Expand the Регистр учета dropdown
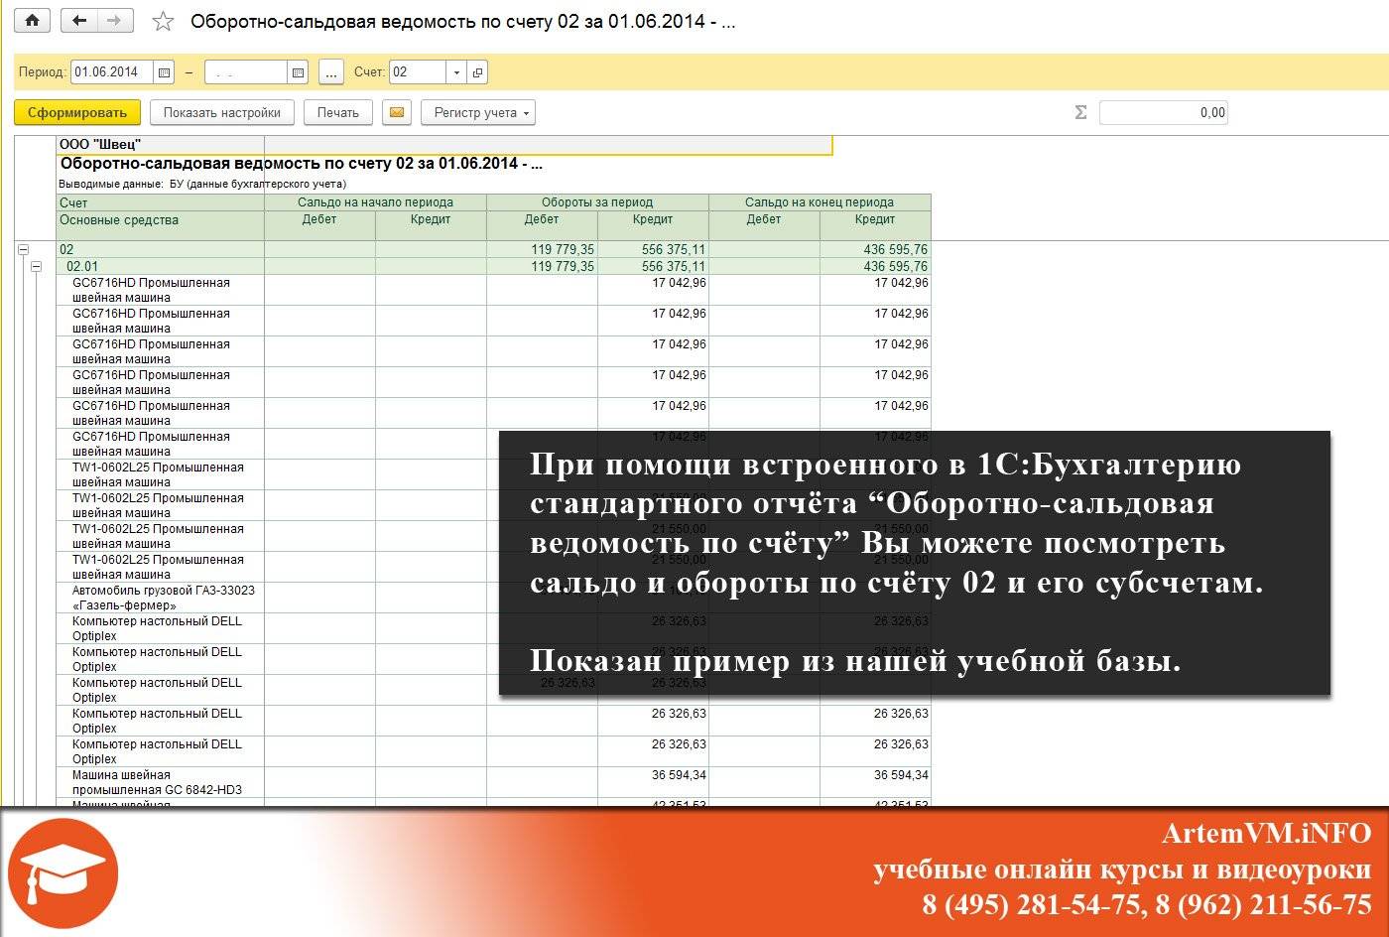The height and width of the screenshot is (937, 1389). click(478, 112)
